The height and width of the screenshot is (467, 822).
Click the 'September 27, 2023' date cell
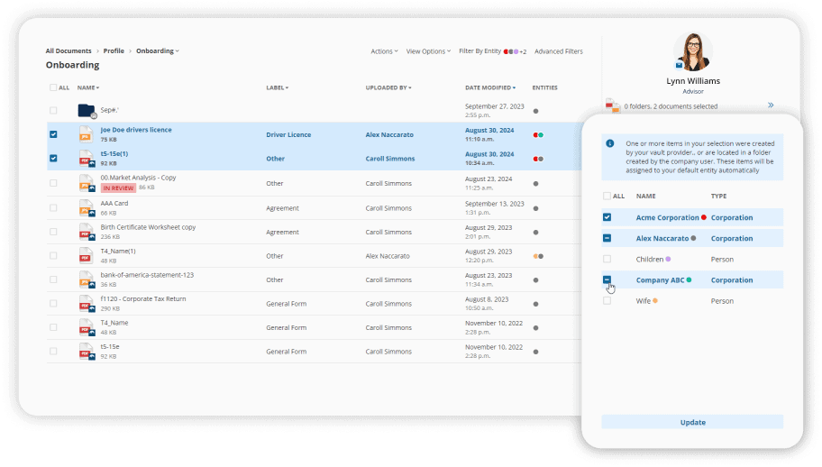tap(494, 106)
